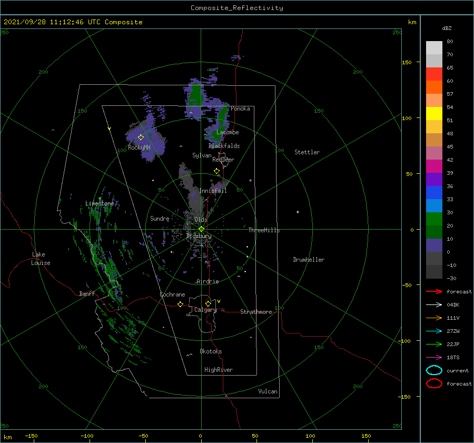This screenshot has height=443, width=474.
Task: Click the ThreeHills label
Action: tap(264, 230)
